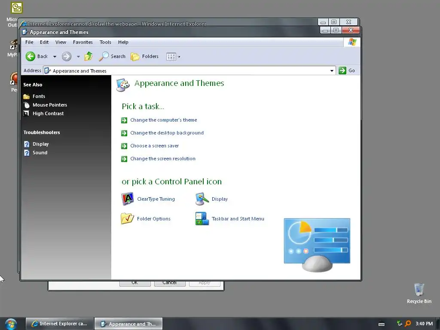Go up one folder level

click(89, 56)
